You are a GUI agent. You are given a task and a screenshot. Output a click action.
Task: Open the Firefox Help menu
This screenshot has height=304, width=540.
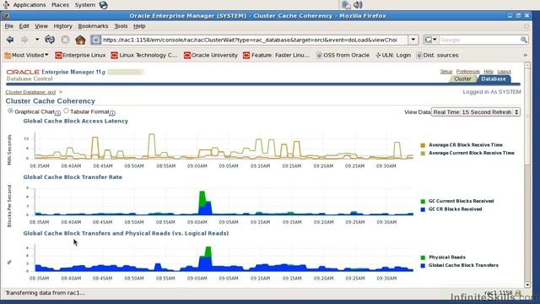139,26
